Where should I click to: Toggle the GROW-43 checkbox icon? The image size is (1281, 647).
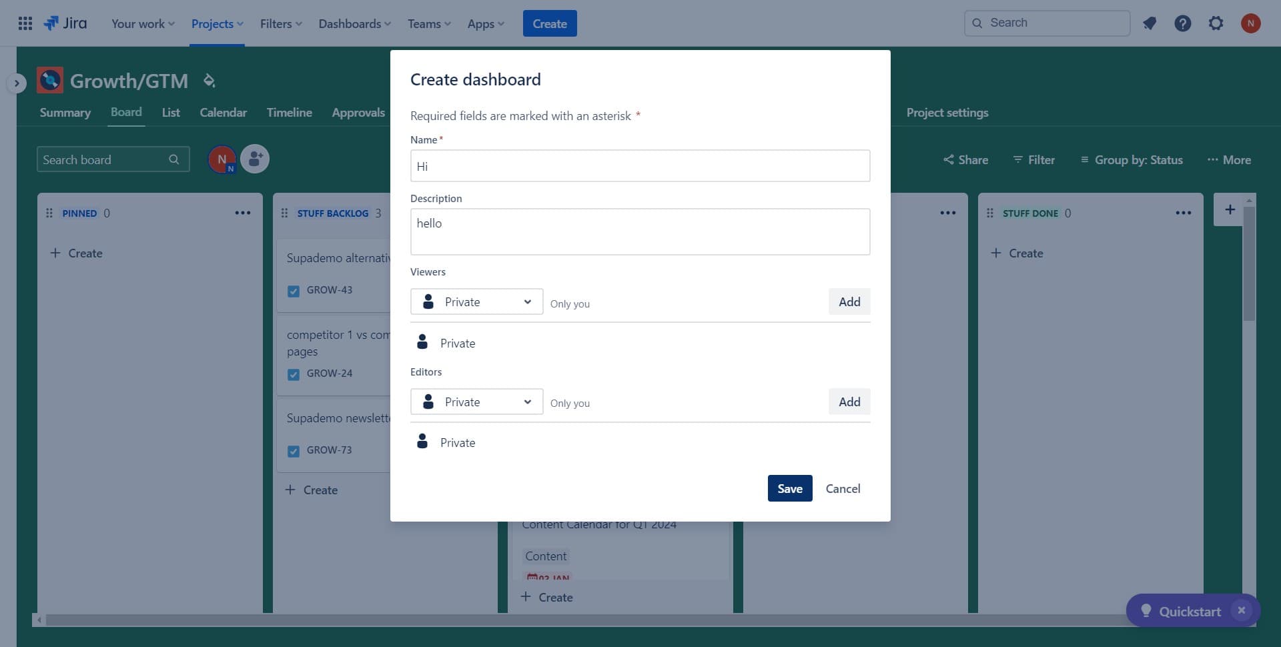[x=294, y=291]
